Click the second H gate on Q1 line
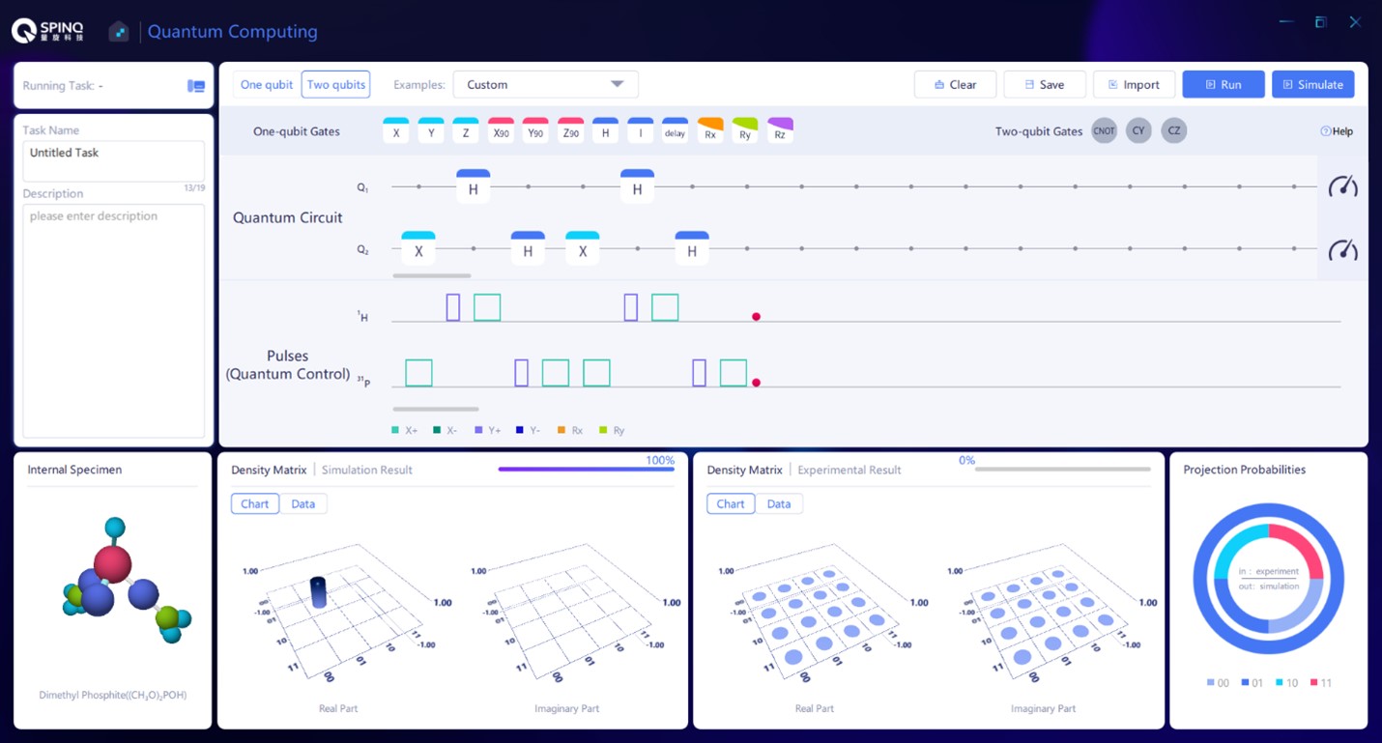 (x=637, y=186)
